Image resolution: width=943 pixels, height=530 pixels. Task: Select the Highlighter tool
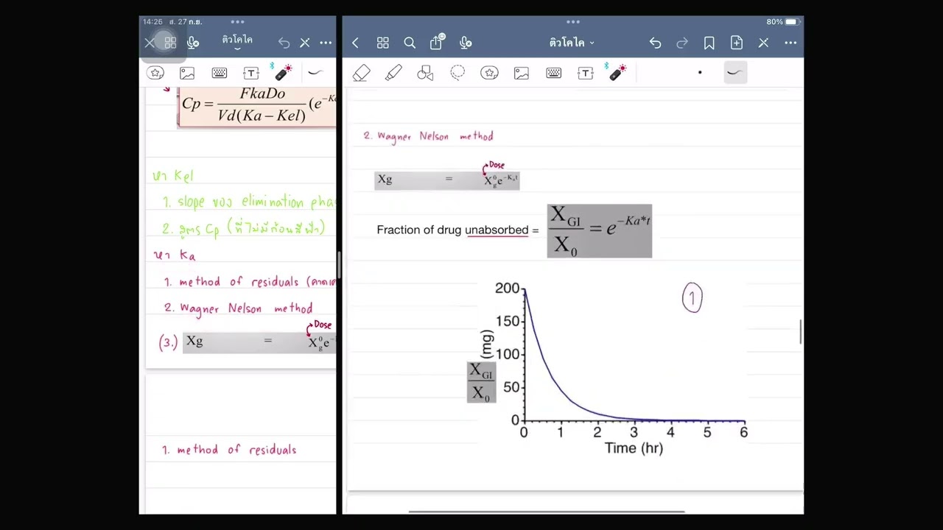[x=393, y=73]
